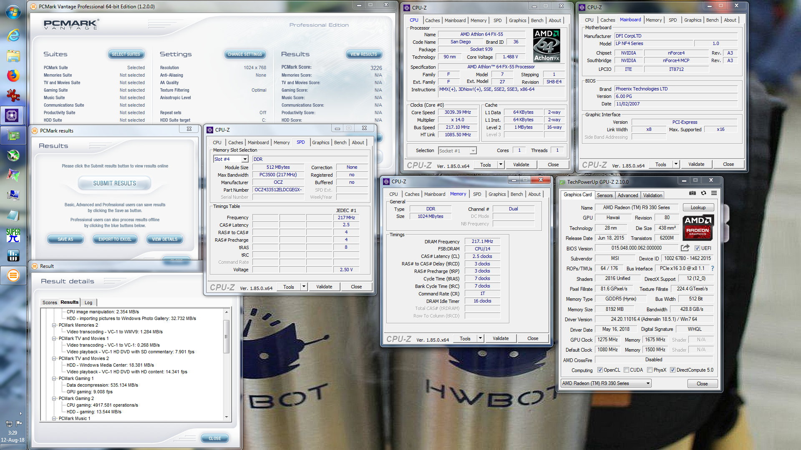Open the GPU-Z hamburger menu
801x450 pixels.
pos(714,193)
